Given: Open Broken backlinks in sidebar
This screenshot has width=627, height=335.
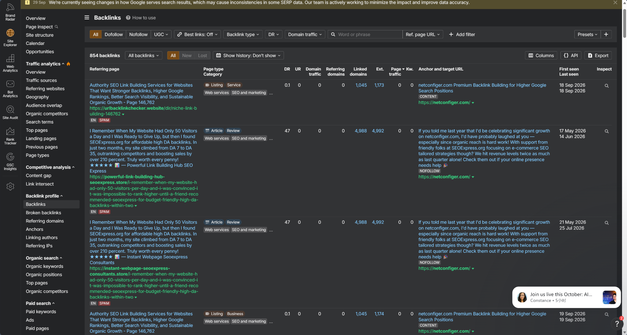Looking at the screenshot, I should [43, 213].
